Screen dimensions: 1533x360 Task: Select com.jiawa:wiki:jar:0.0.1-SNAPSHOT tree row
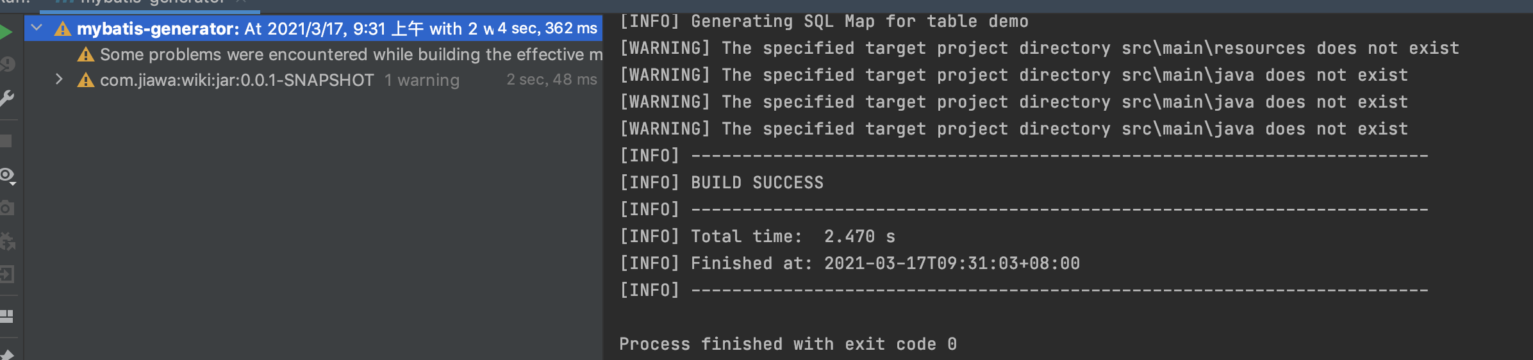pos(236,80)
